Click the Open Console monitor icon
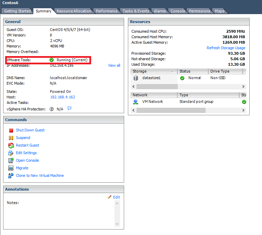This screenshot has height=235, width=262. coord(11,161)
